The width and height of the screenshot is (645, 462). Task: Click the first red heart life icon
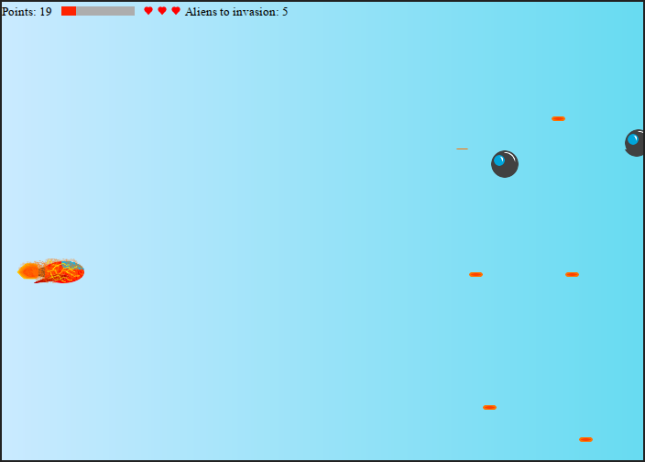tap(148, 11)
